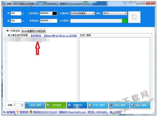This screenshot has width=157, height=116.
Task: Click the 打开二维码 open button
Action: [98, 105]
